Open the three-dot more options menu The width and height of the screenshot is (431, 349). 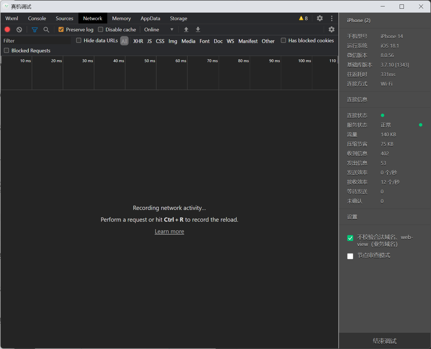pos(332,18)
